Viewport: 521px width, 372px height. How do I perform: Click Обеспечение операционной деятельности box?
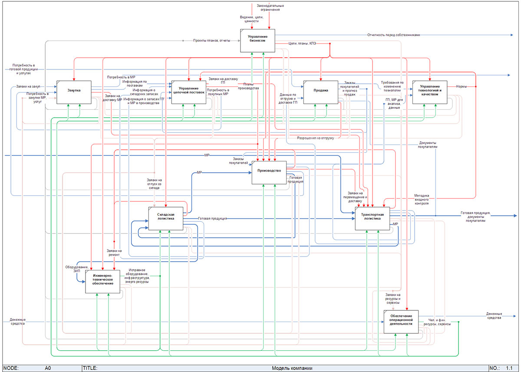401,321
